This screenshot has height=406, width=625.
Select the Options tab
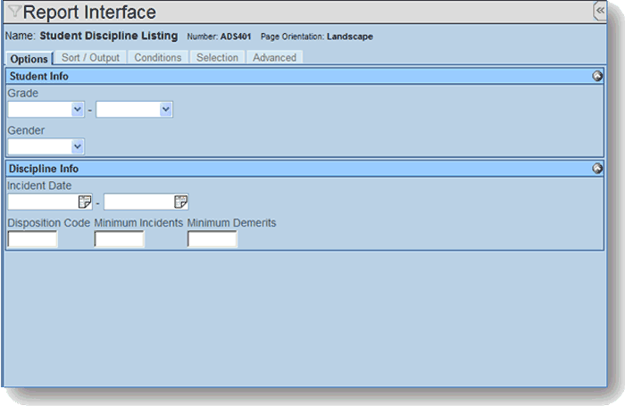29,59
